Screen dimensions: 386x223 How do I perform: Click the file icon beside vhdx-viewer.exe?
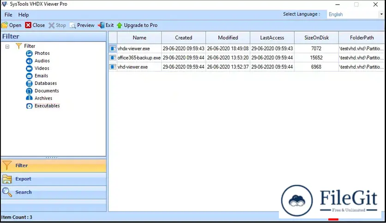click(113, 48)
